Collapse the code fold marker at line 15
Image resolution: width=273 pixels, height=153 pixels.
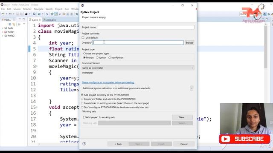[37, 107]
